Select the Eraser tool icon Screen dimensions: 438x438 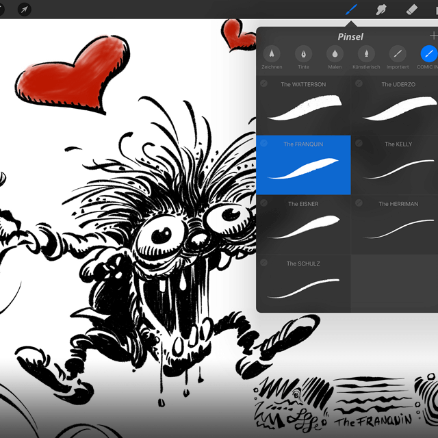(411, 10)
